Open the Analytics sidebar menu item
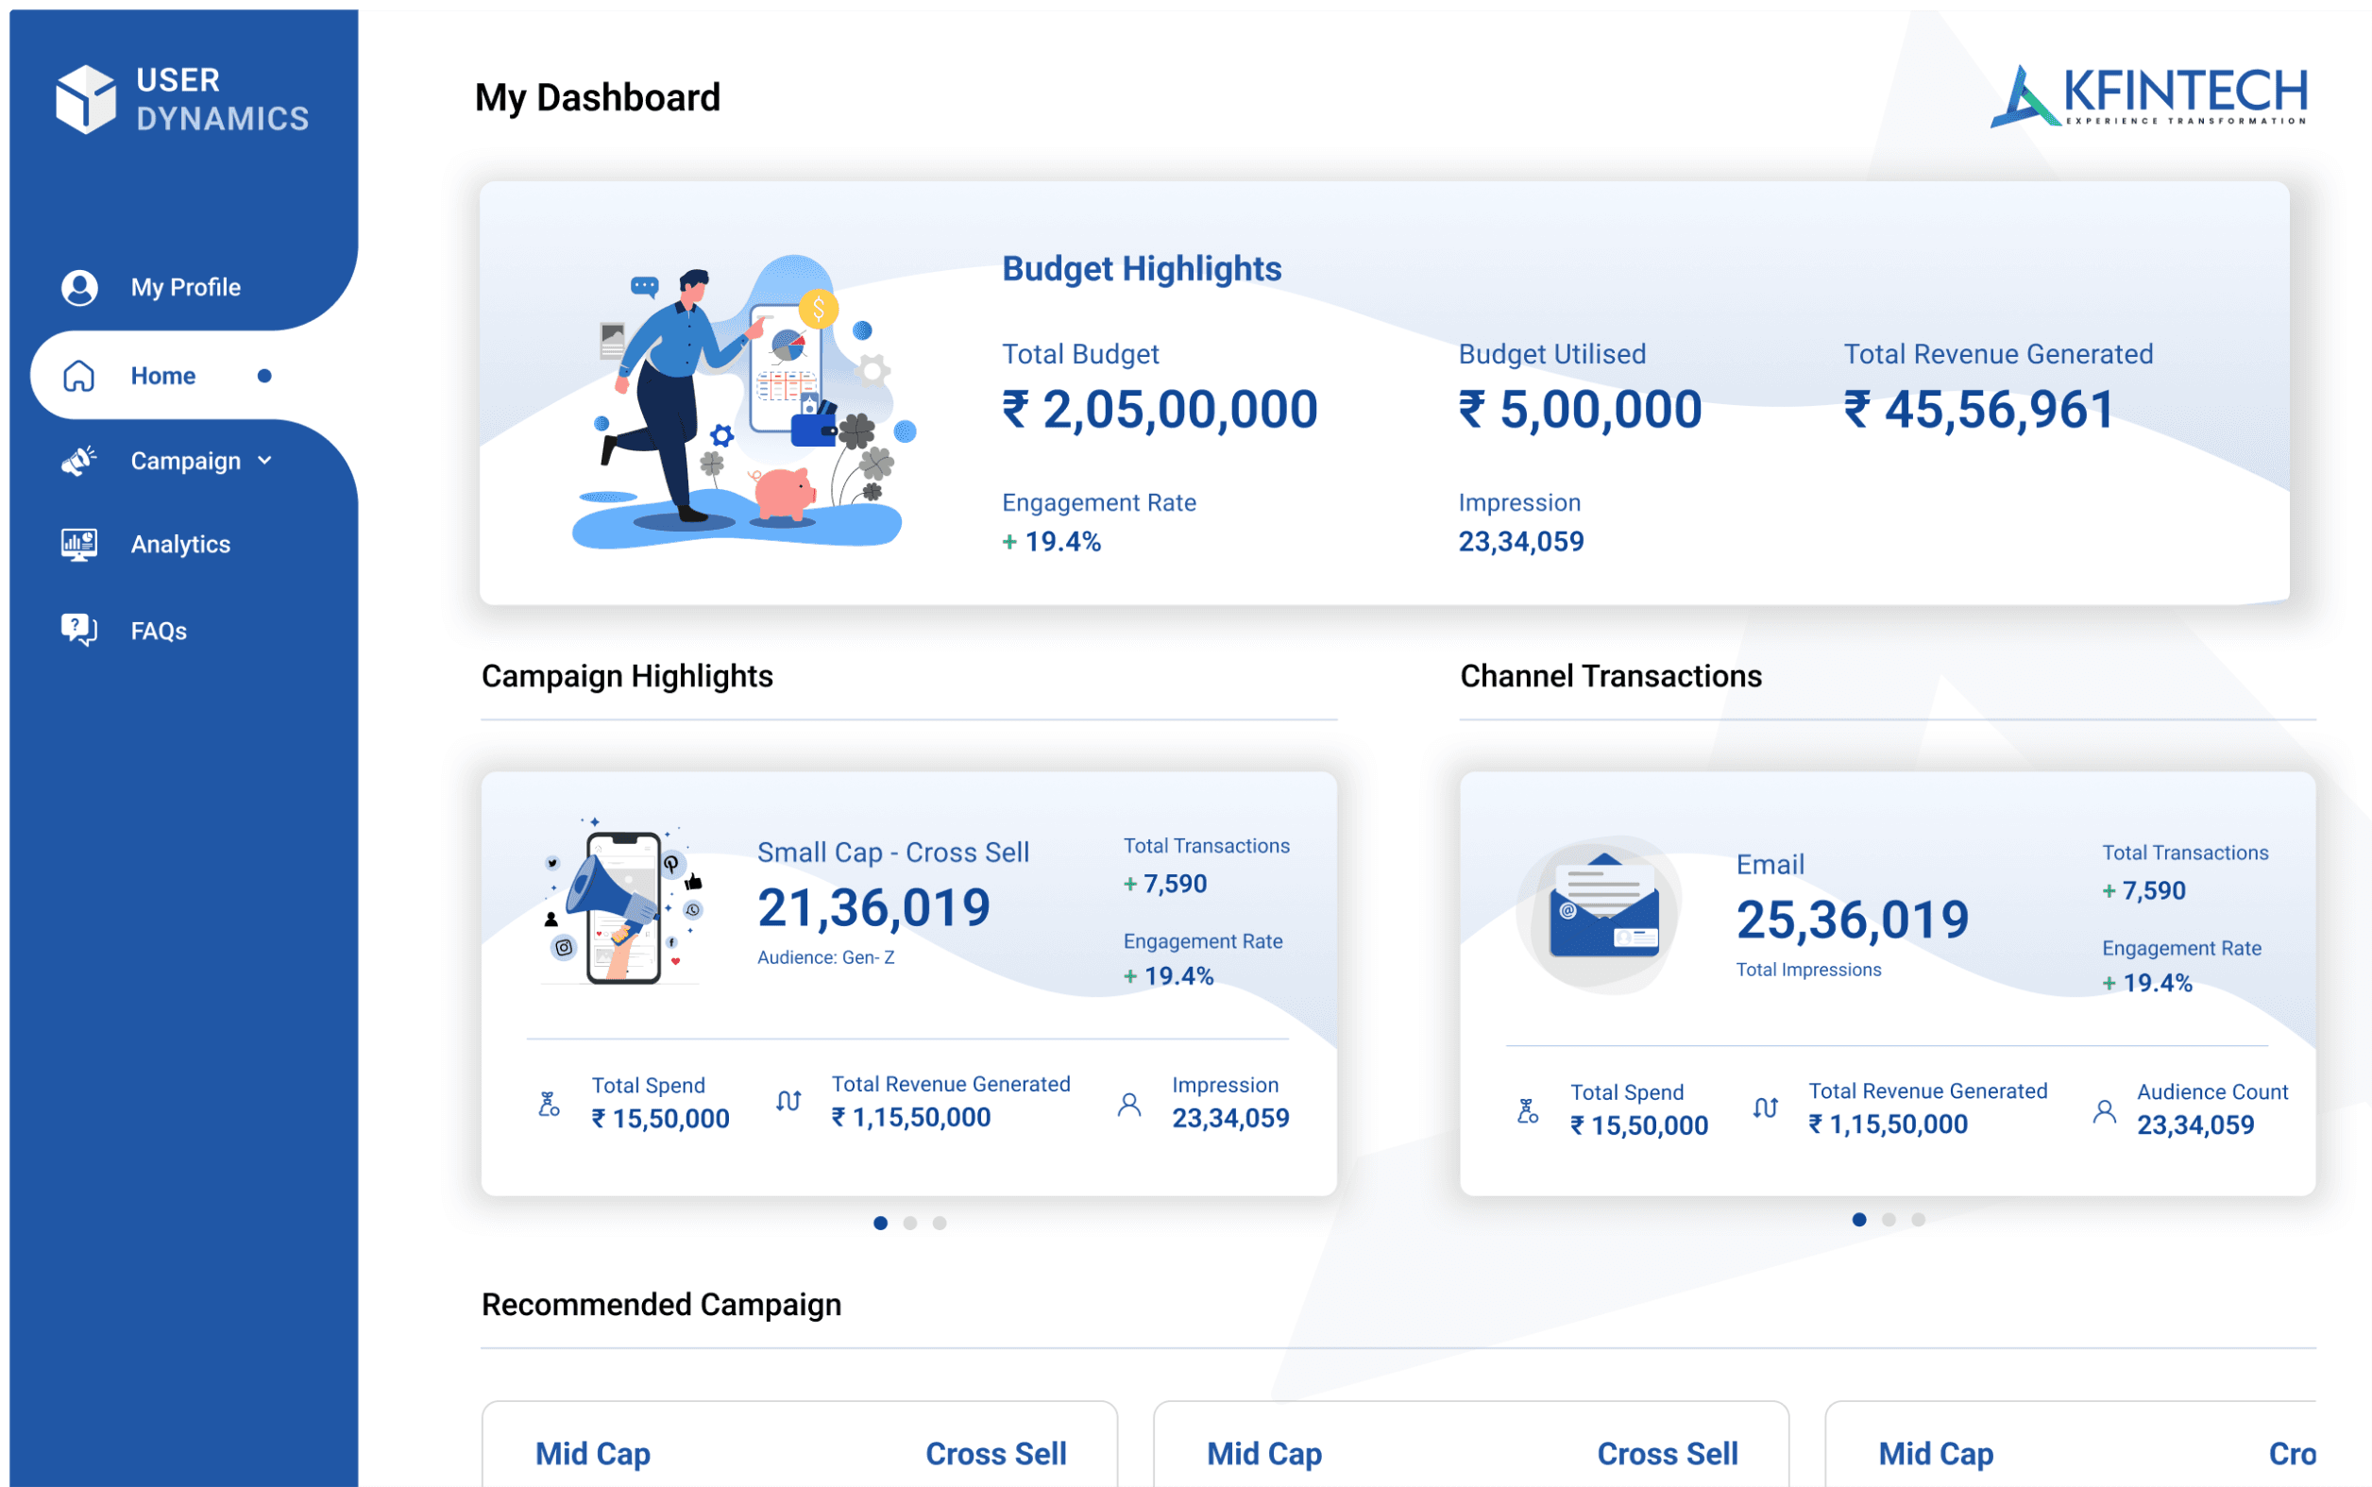2372x1487 pixels. [x=181, y=544]
